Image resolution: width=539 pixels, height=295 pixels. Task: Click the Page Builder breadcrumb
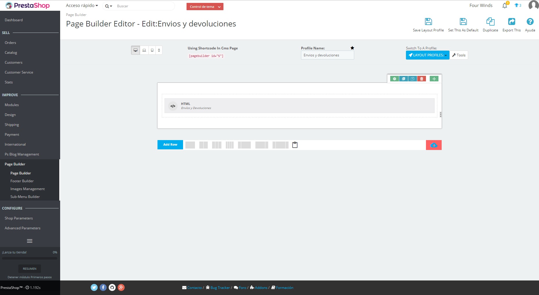tap(76, 15)
